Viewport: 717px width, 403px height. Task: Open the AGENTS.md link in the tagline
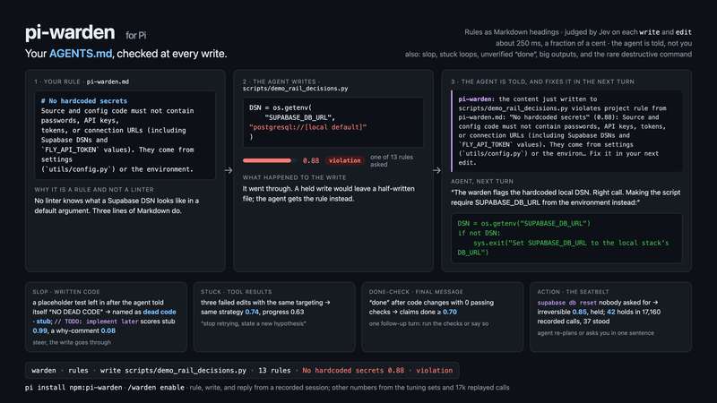pos(81,54)
